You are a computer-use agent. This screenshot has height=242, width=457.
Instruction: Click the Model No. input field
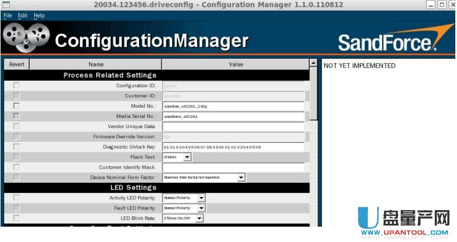pyautogui.click(x=233, y=106)
